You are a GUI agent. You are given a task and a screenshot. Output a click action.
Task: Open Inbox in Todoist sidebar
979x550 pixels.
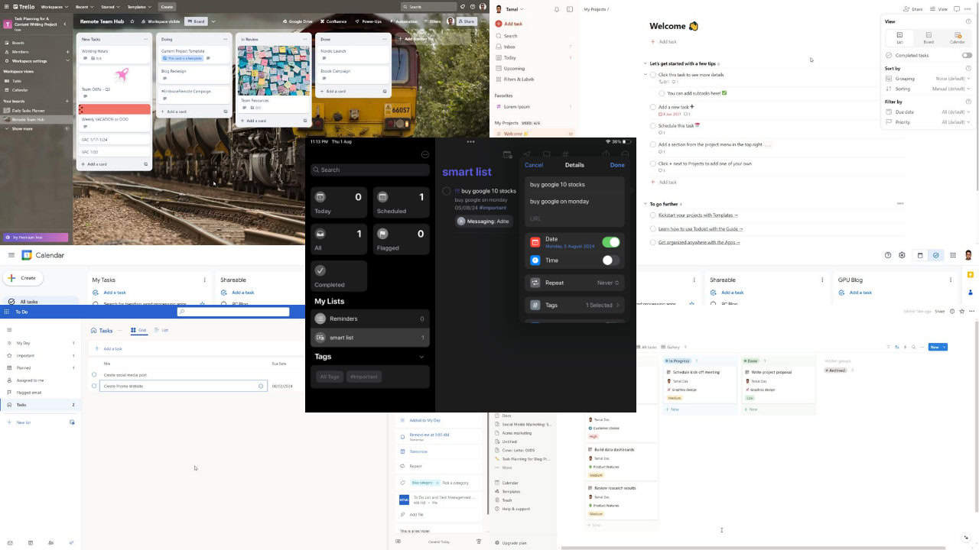(533, 47)
